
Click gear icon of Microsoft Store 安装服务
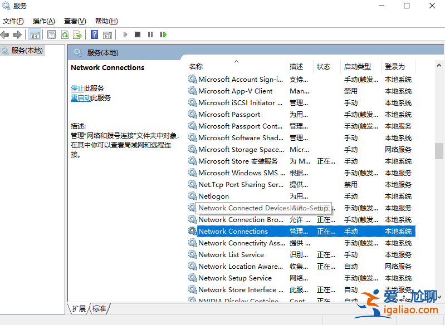[x=192, y=161]
